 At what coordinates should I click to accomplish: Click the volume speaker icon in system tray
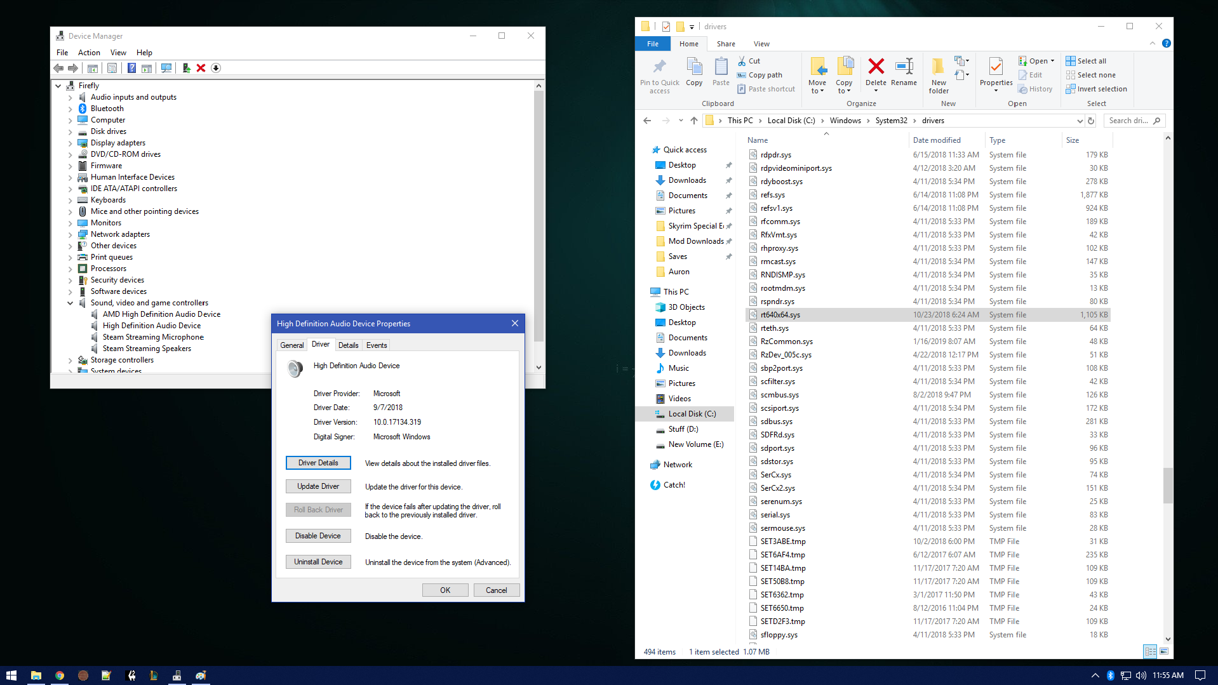pos(1141,675)
